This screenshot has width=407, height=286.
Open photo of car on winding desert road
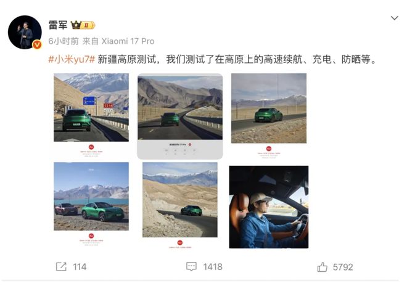[180, 200]
